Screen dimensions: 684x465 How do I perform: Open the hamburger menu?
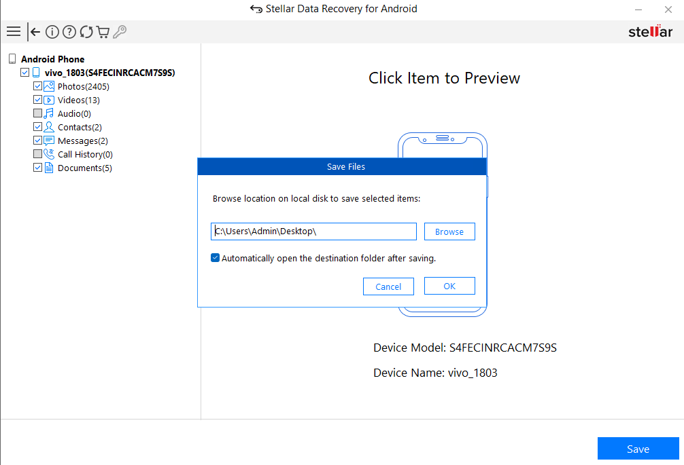[x=13, y=32]
